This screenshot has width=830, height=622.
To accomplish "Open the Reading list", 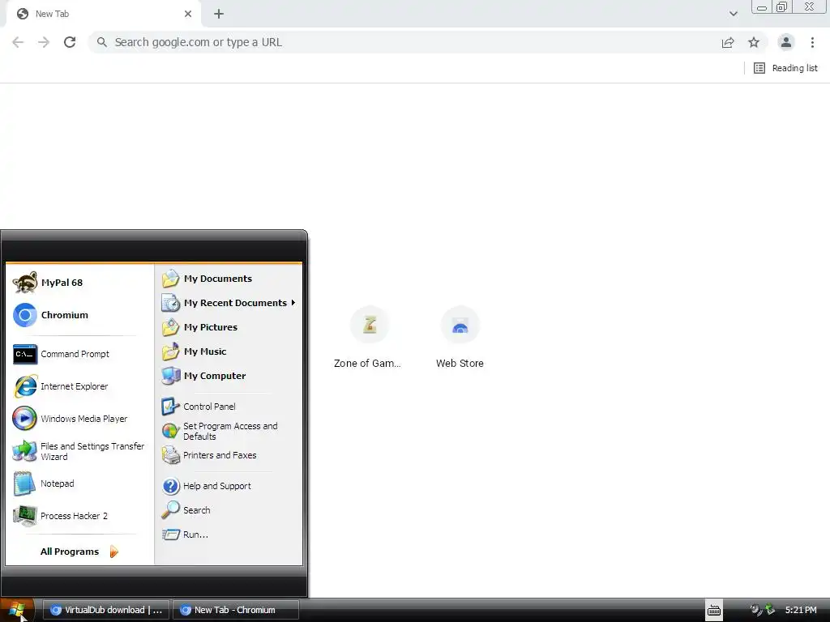I will 785,68.
